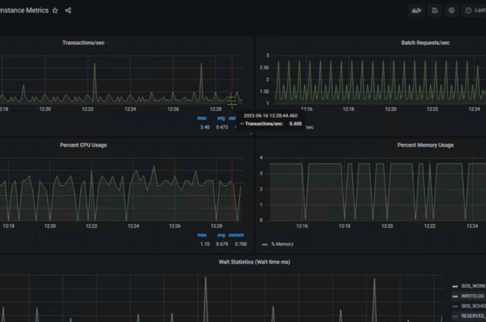Toggle the SOS_SCHED series in legend

[474, 306]
